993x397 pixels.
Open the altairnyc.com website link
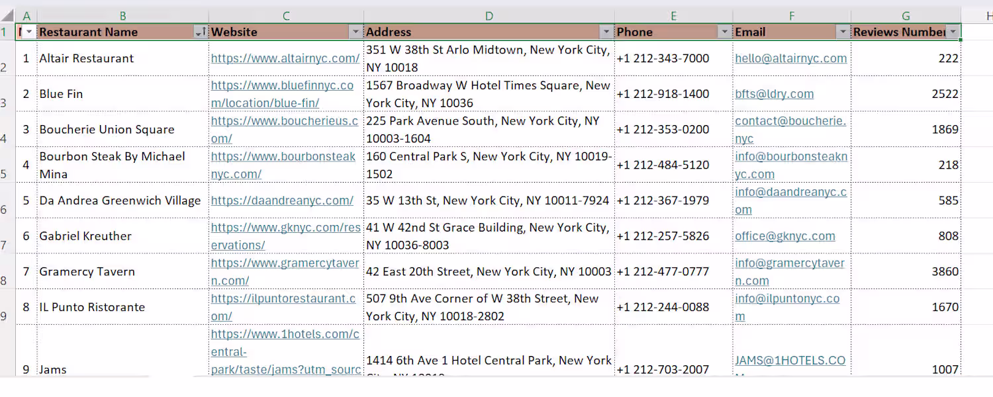[x=285, y=58]
